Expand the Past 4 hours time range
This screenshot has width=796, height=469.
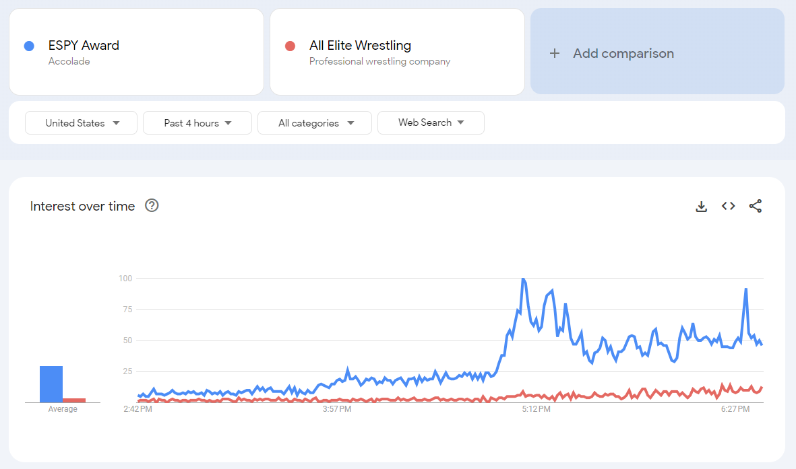click(x=197, y=123)
